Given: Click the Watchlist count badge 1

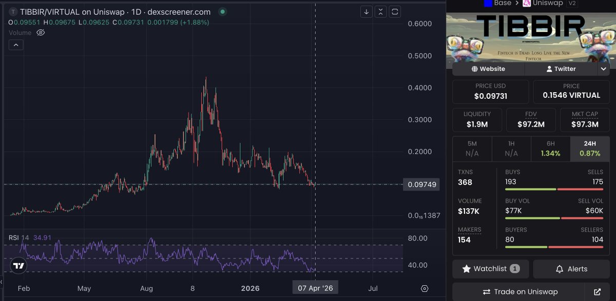Looking at the screenshot, I should (514, 269).
